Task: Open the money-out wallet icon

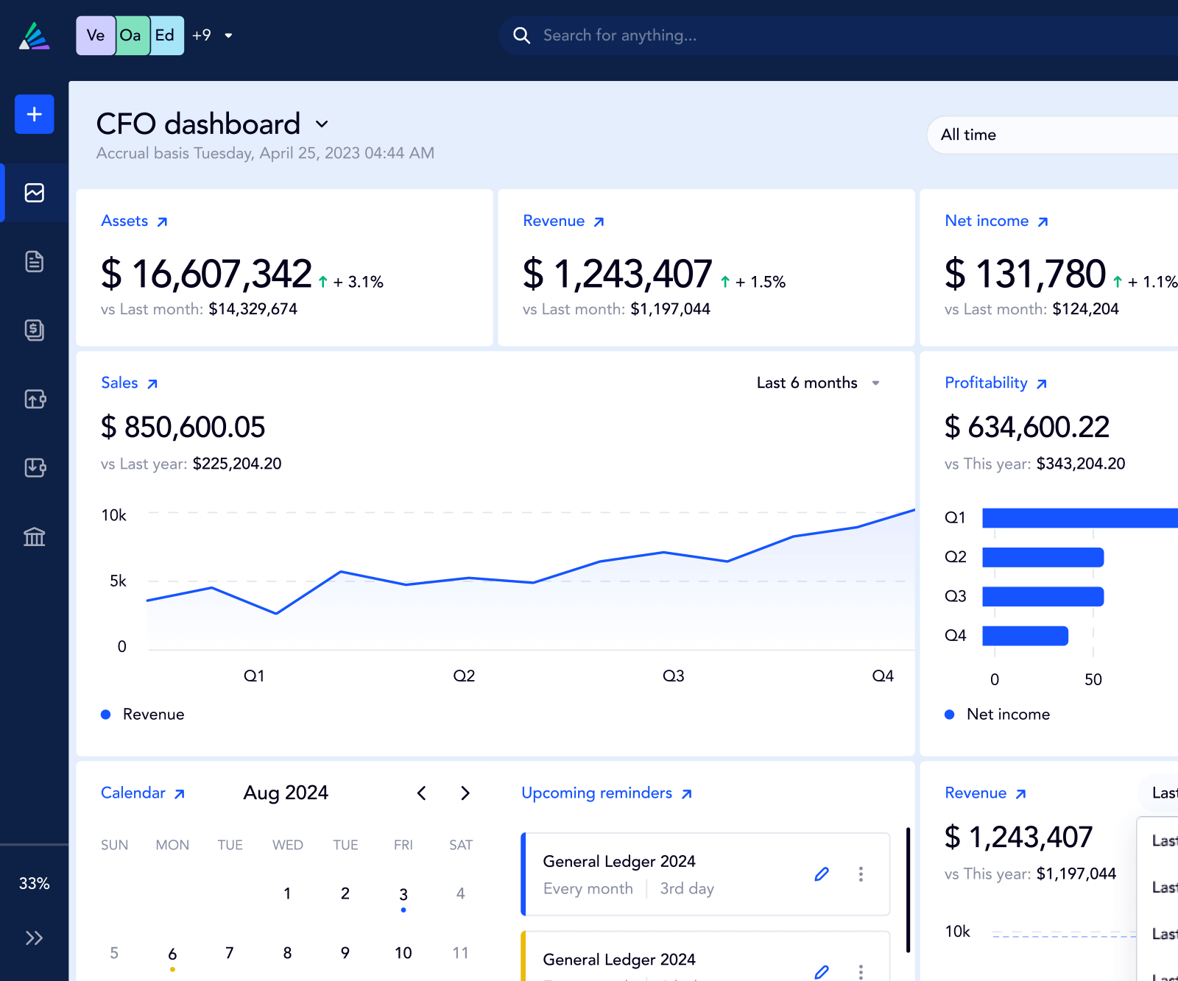Action: [34, 399]
